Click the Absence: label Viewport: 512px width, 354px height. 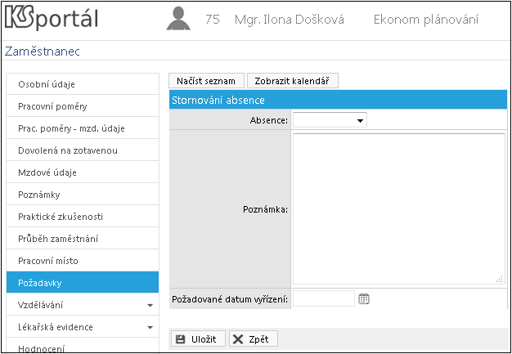click(269, 120)
